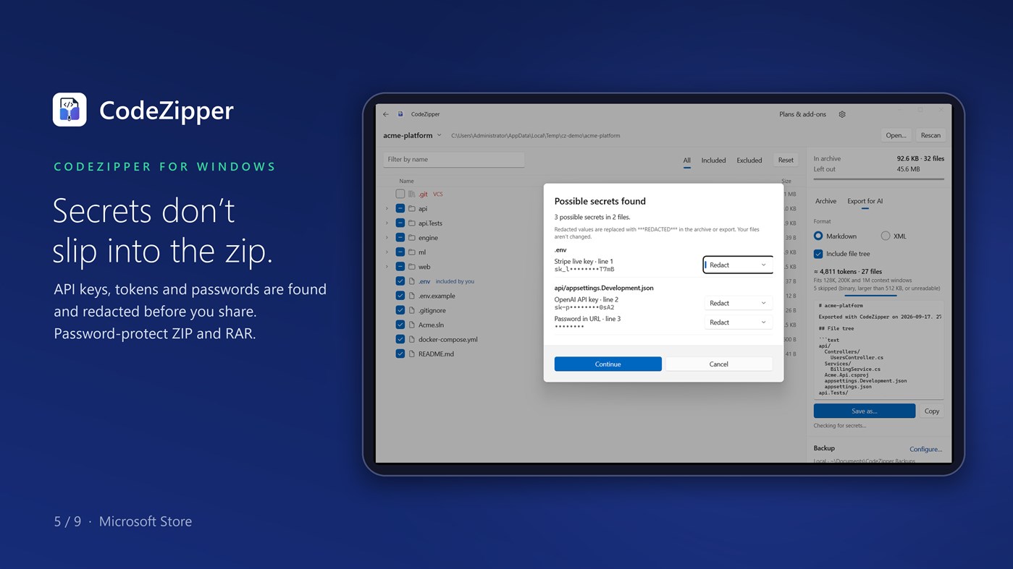The width and height of the screenshot is (1013, 569).
Task: Click Continue in the secrets dialog
Action: [608, 364]
